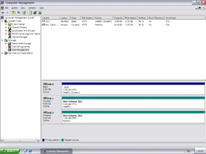Click the "7.95 GB" free space cell

coord(129,25)
